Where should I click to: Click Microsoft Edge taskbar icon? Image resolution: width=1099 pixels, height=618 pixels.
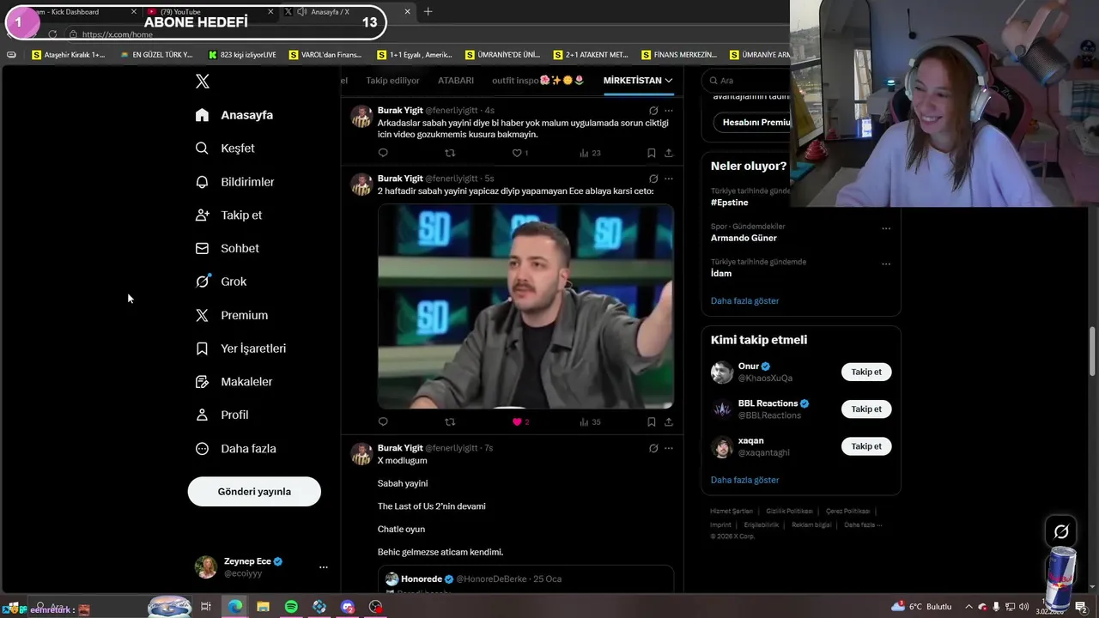point(234,607)
